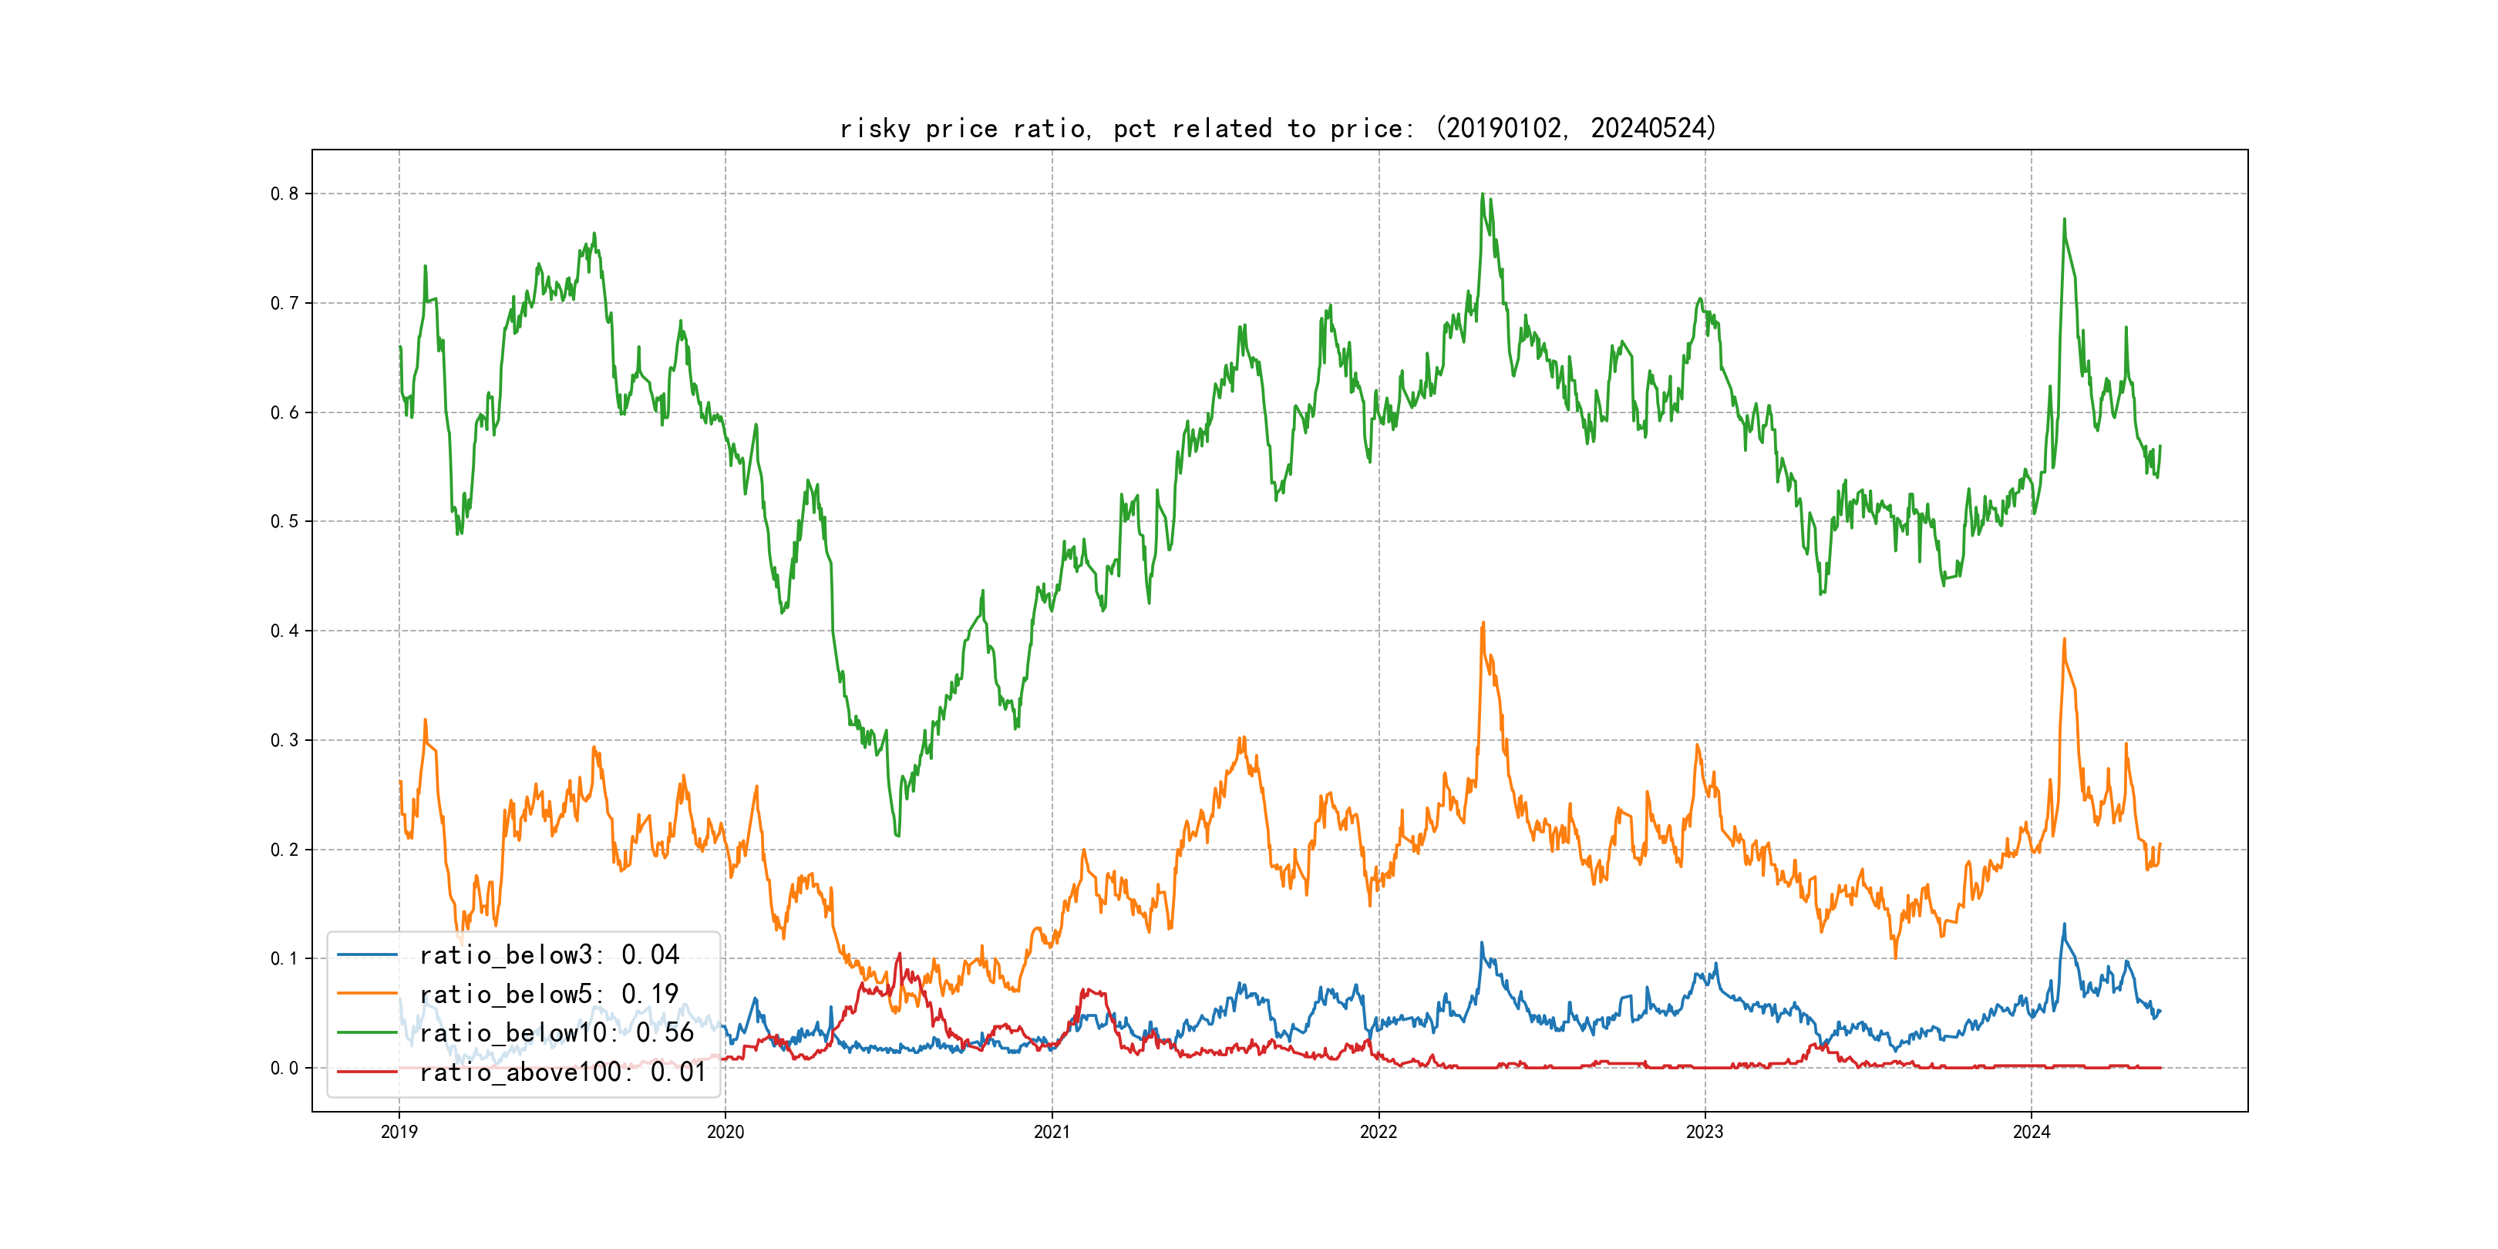
Task: Select the 'ratio_below3: 0.04' legend label
Action: 549,955
